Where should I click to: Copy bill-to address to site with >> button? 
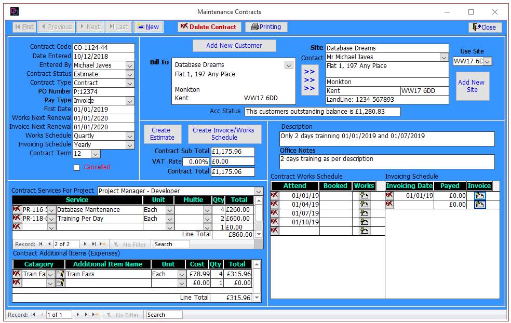[310, 80]
